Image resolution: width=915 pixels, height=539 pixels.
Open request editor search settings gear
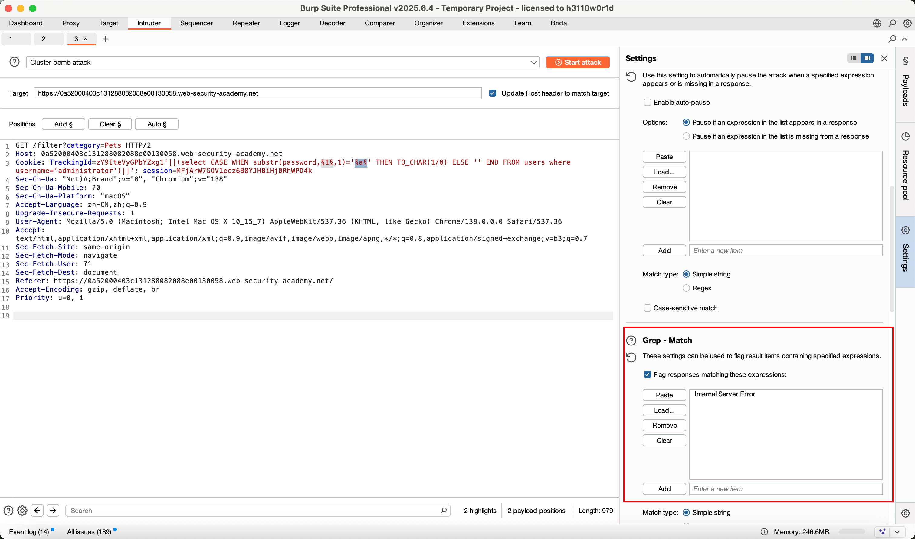point(22,511)
